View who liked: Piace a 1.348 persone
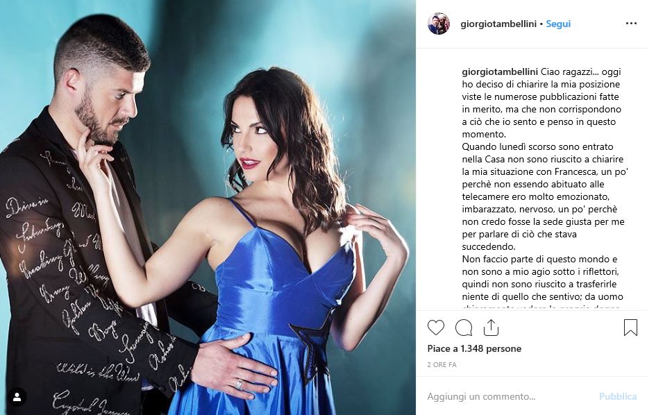 pyautogui.click(x=474, y=348)
